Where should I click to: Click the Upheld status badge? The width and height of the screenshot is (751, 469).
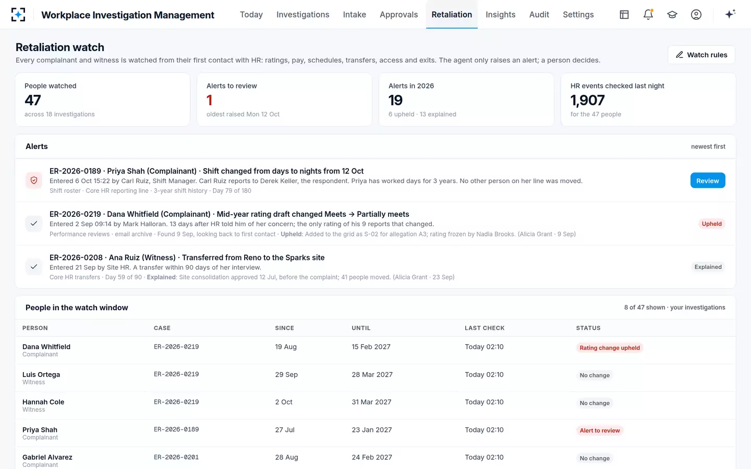(712, 224)
